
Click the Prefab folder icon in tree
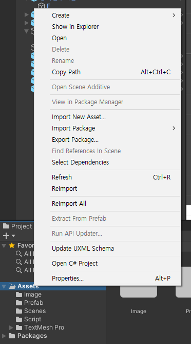point(19,303)
